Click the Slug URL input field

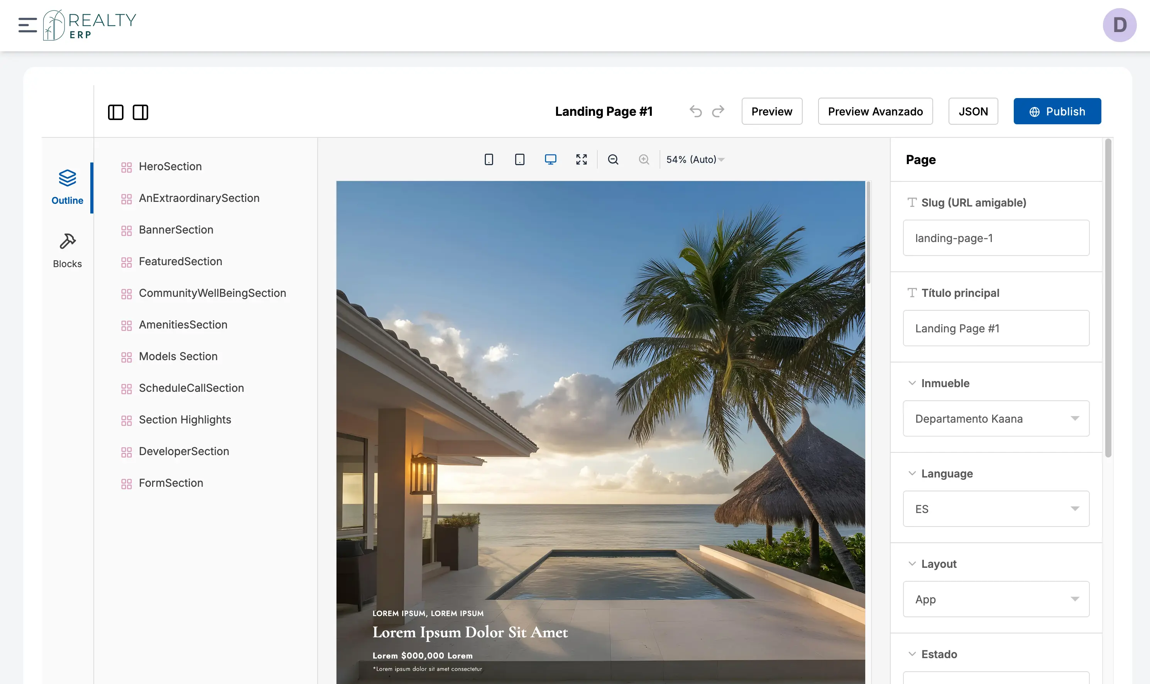point(996,238)
